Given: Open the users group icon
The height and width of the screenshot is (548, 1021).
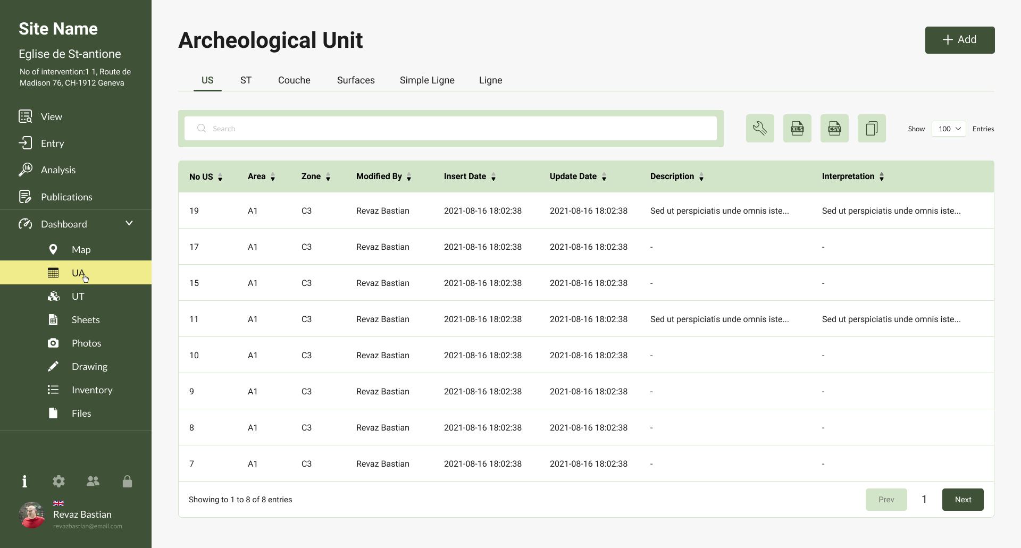Looking at the screenshot, I should 93,482.
